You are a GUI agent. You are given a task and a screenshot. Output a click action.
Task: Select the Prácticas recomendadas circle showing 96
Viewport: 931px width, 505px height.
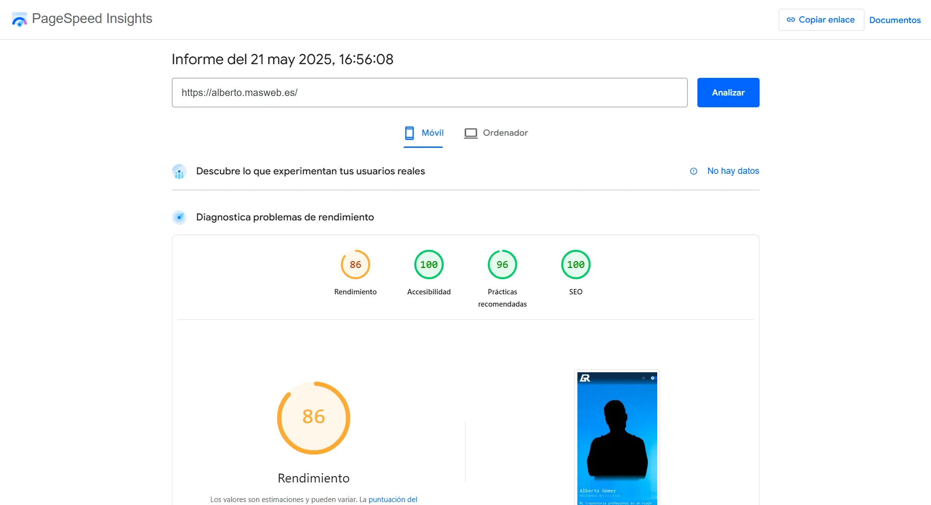[x=502, y=264]
